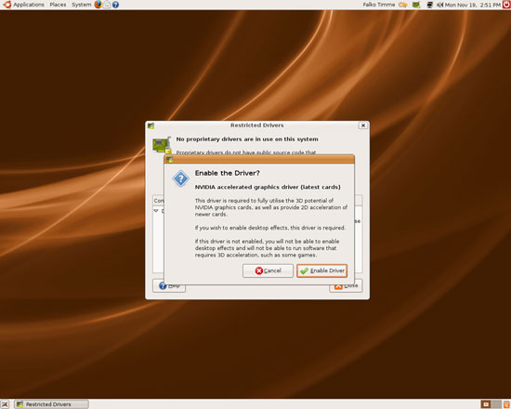Image resolution: width=511 pixels, height=409 pixels.
Task: Open the trash icon in bottom panel
Action: pos(506,404)
